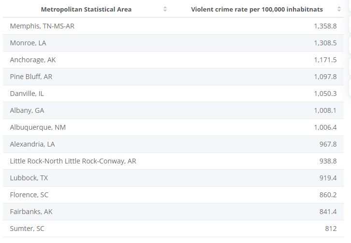
Task: Click the 812 crime rate value
Action: click(x=330, y=229)
